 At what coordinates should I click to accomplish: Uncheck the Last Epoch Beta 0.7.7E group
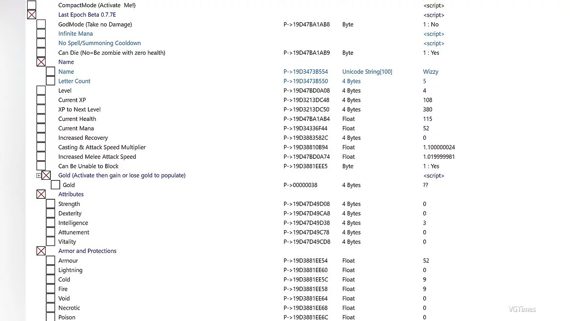(32, 15)
